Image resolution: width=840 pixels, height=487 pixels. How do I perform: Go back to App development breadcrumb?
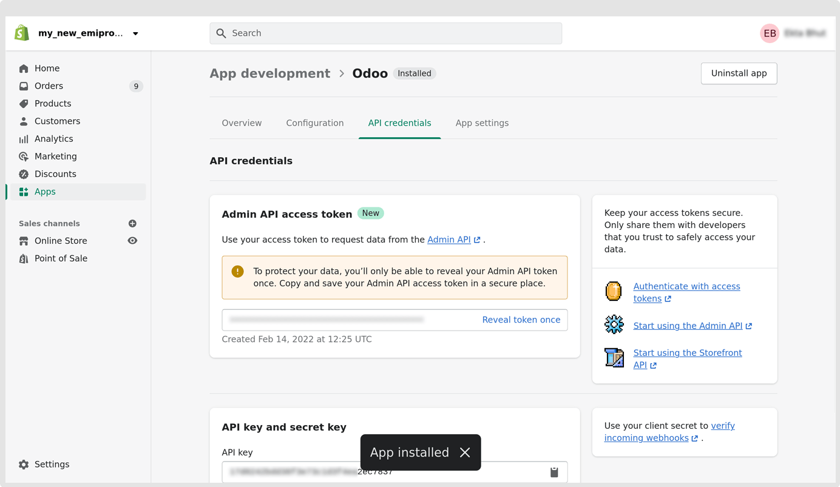point(269,73)
